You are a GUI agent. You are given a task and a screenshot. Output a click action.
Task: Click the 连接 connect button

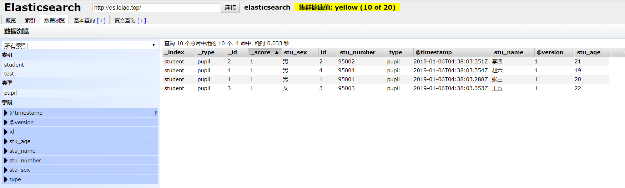click(x=230, y=7)
